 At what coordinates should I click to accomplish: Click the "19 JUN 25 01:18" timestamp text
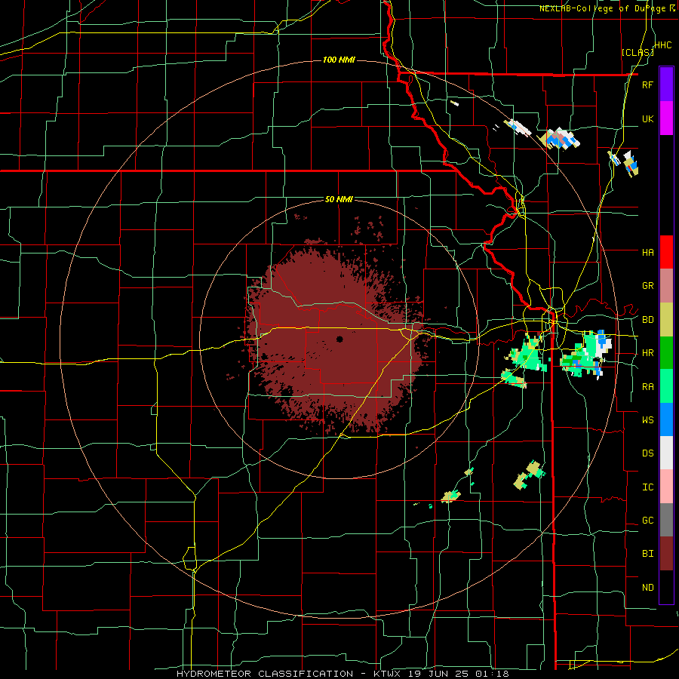click(x=458, y=674)
